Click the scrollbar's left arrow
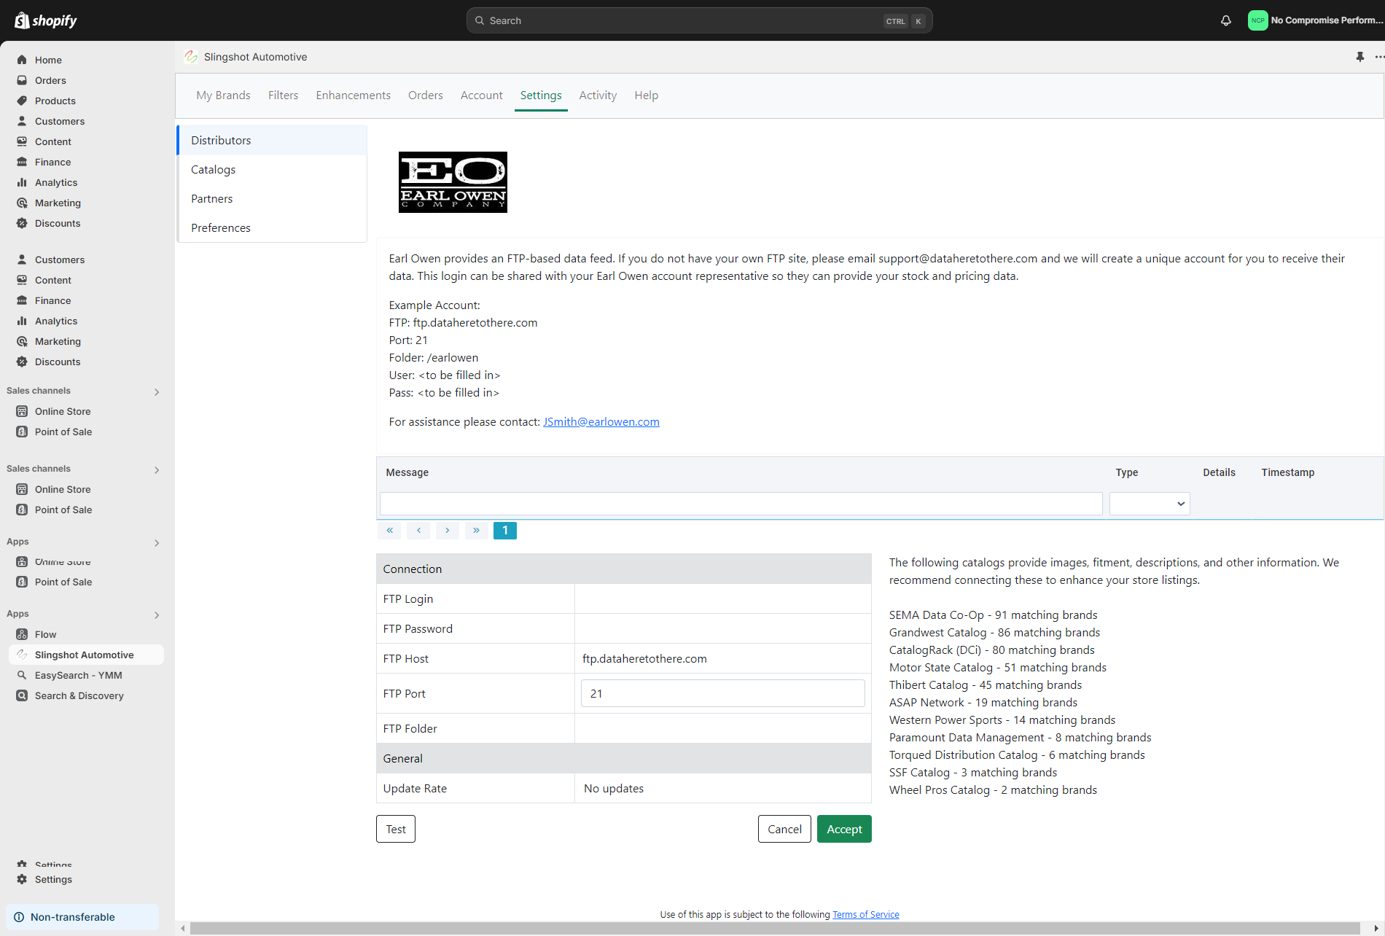Image resolution: width=1385 pixels, height=936 pixels. pos(182,928)
